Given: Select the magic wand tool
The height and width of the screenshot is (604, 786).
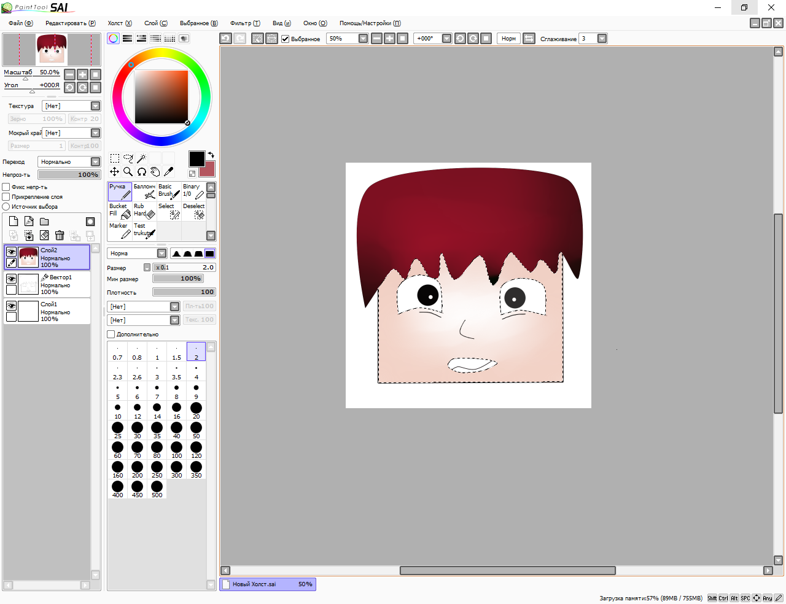Looking at the screenshot, I should pos(142,158).
